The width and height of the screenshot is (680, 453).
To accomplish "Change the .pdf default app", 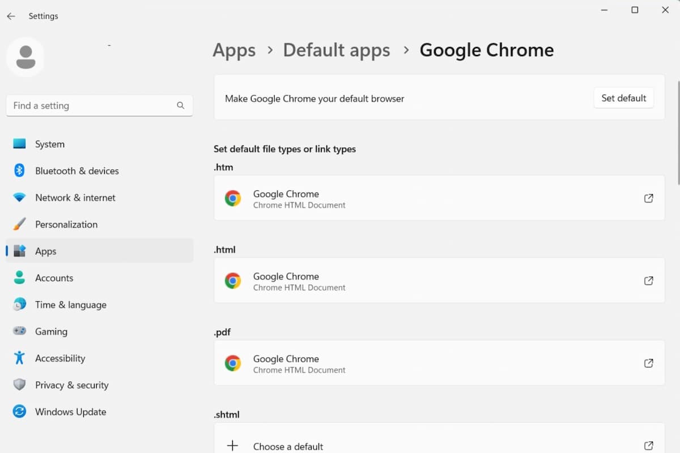I will [439, 363].
